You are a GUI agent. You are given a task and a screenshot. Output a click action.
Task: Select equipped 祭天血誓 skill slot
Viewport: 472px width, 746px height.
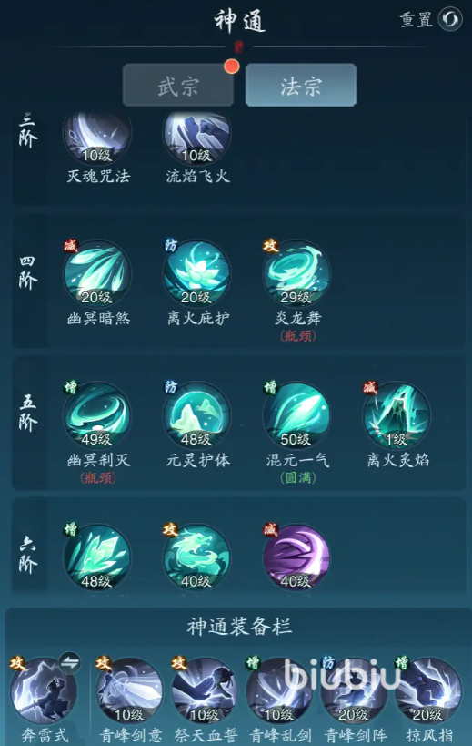pos(205,690)
